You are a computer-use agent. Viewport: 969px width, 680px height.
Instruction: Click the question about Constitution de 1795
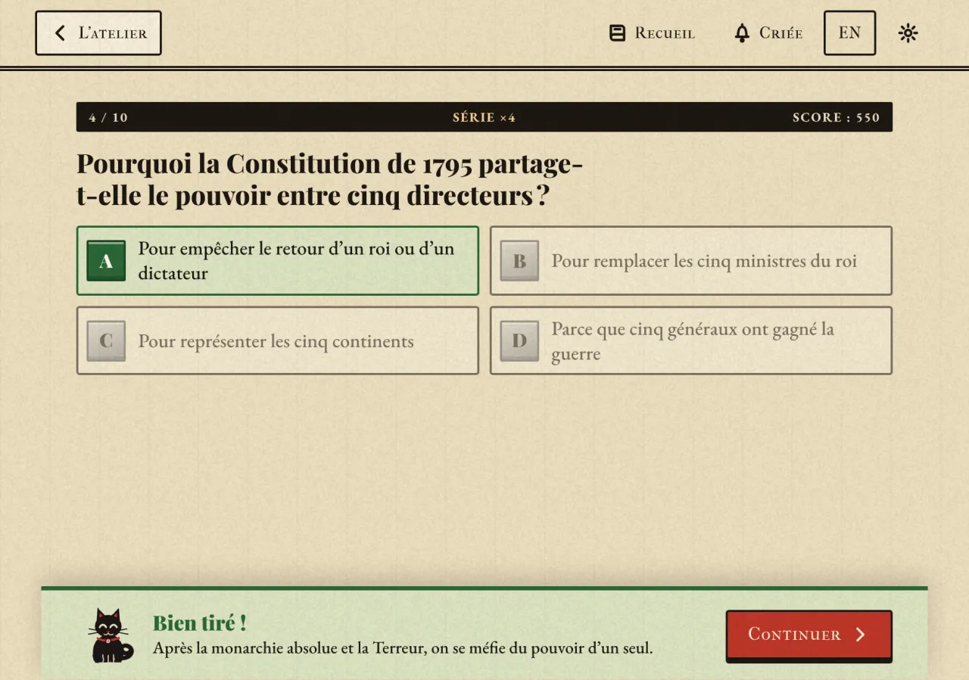[x=330, y=180]
